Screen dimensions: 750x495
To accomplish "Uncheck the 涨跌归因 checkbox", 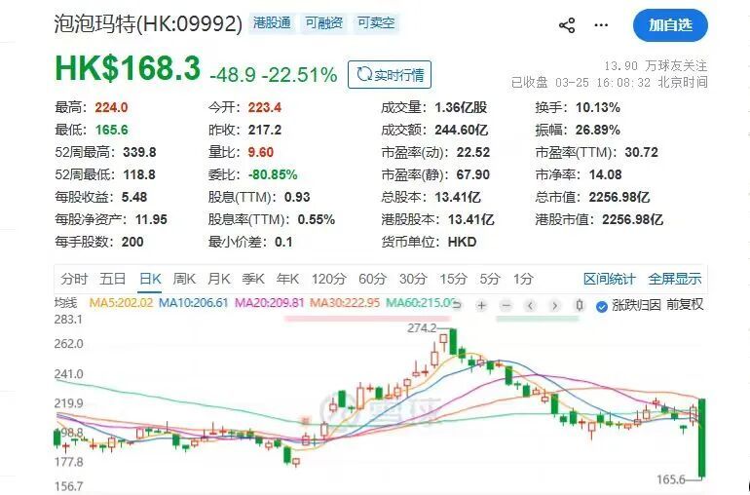I will [602, 306].
